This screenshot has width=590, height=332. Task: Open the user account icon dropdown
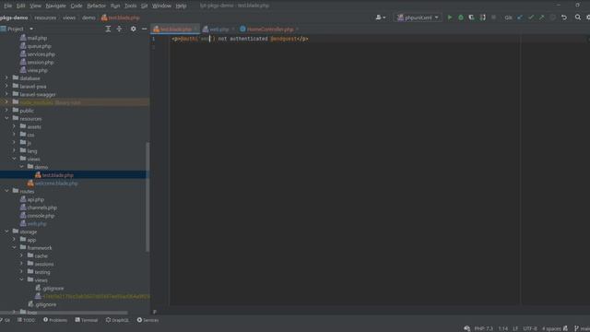pyautogui.click(x=381, y=18)
